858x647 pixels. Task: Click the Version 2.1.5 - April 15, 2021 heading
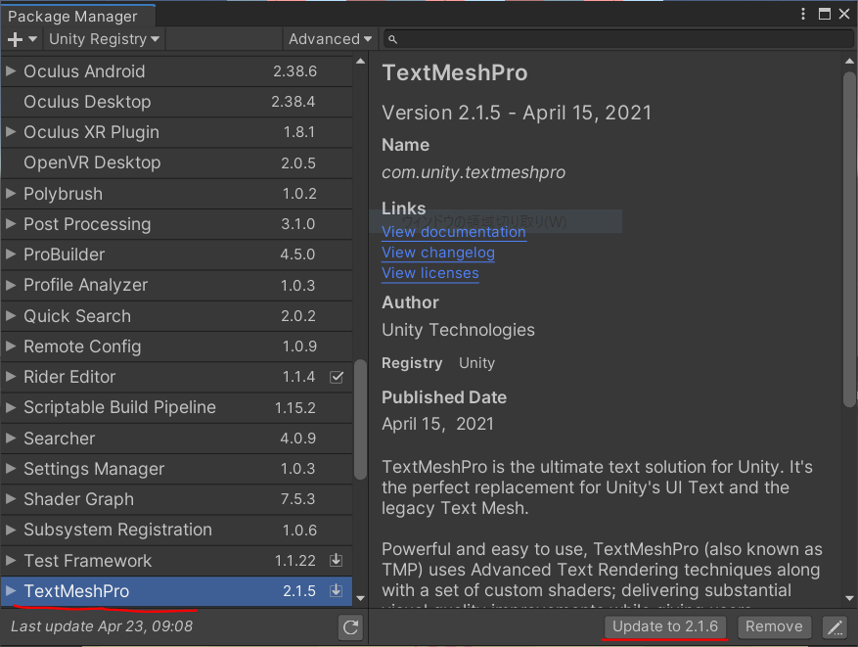[518, 113]
